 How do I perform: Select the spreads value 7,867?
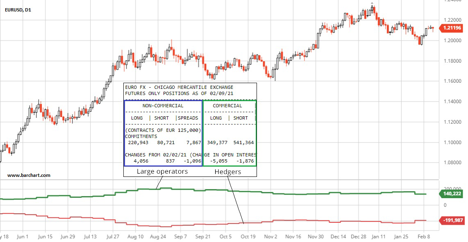point(194,142)
